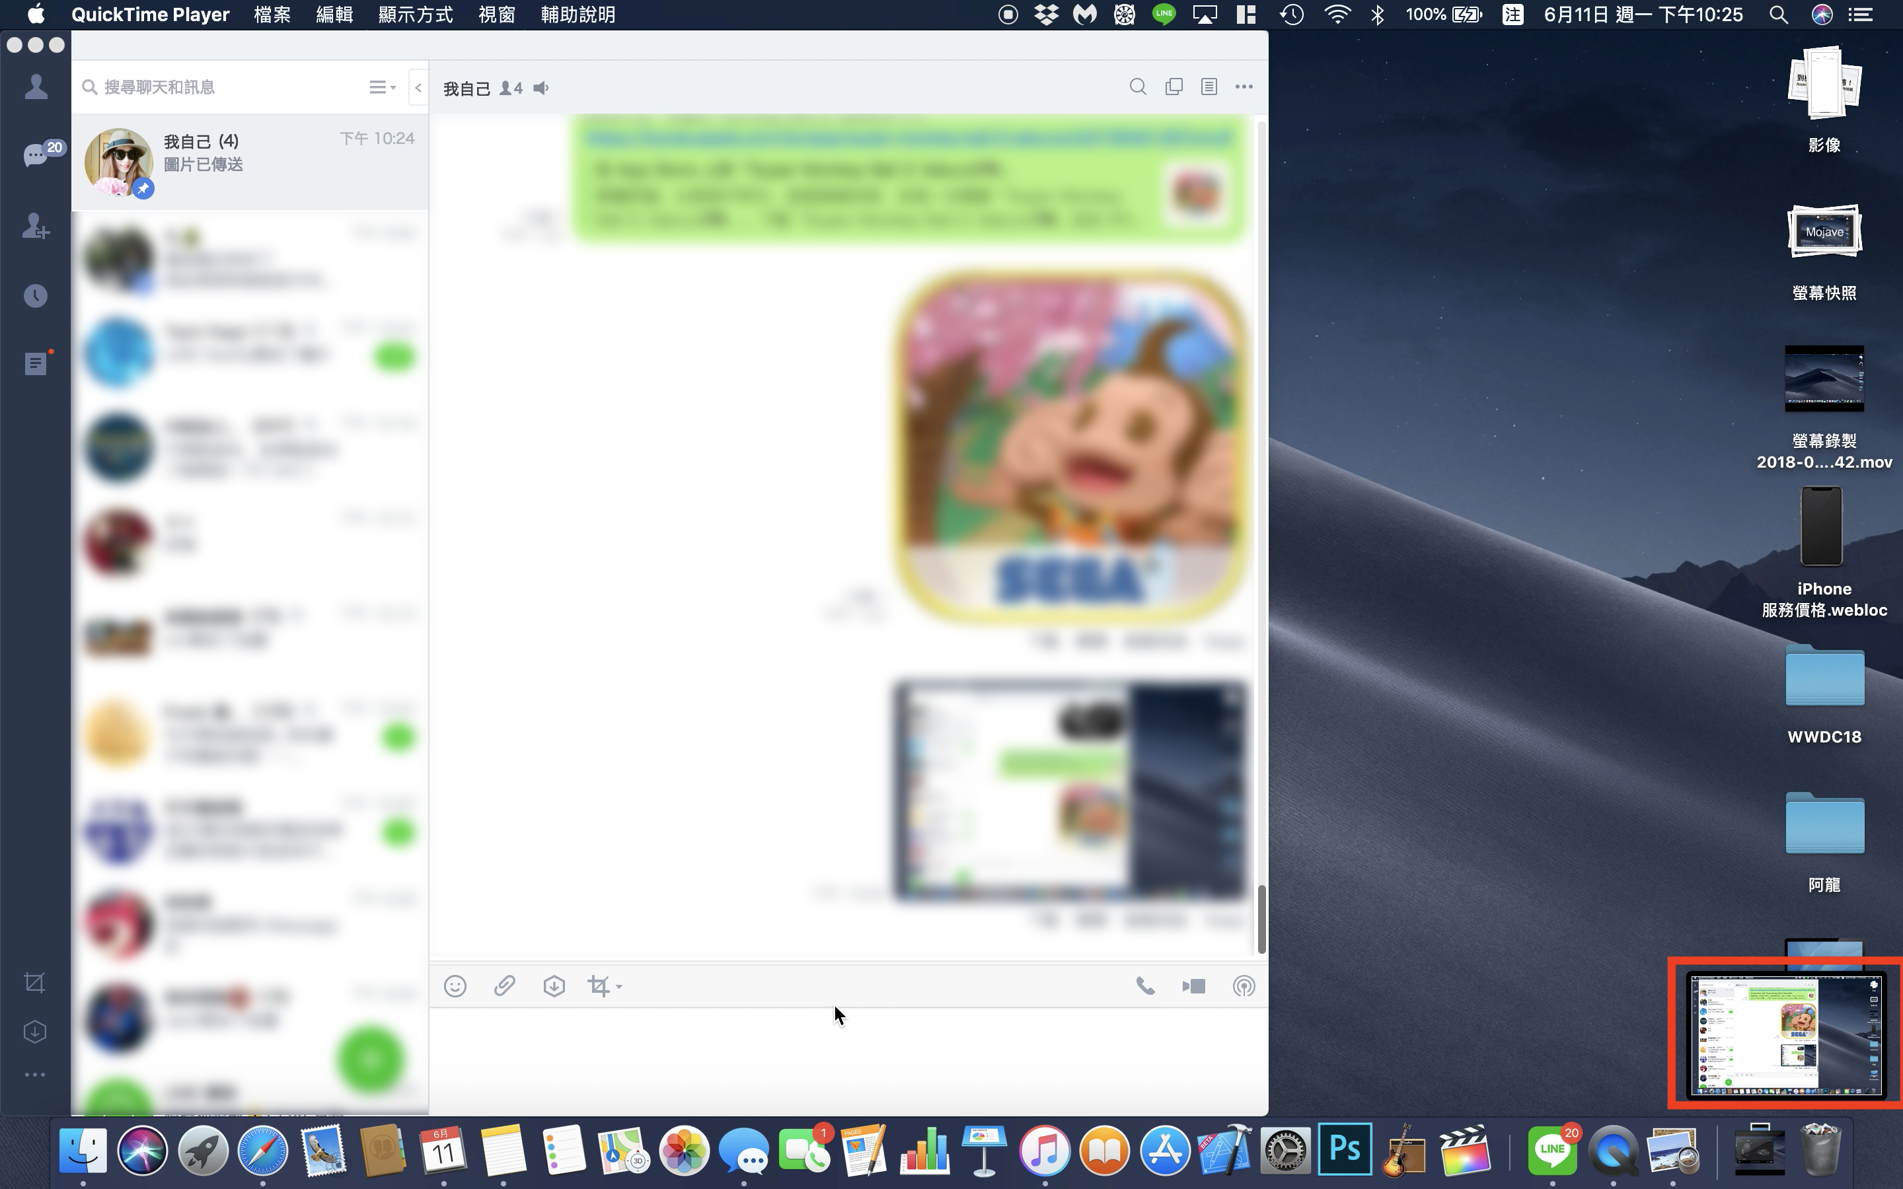
Task: Select the 我自己 (4) conversation
Action: [250, 162]
